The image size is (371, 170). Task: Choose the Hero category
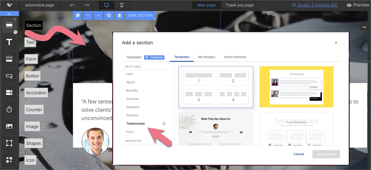point(130,74)
